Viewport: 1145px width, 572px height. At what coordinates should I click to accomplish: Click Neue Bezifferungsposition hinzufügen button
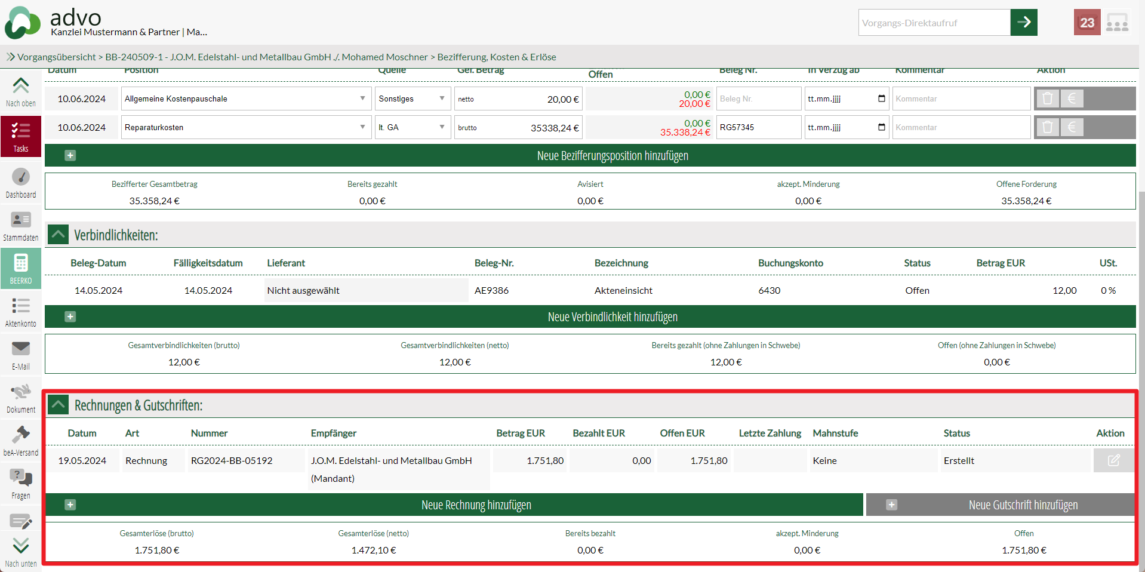(x=612, y=155)
